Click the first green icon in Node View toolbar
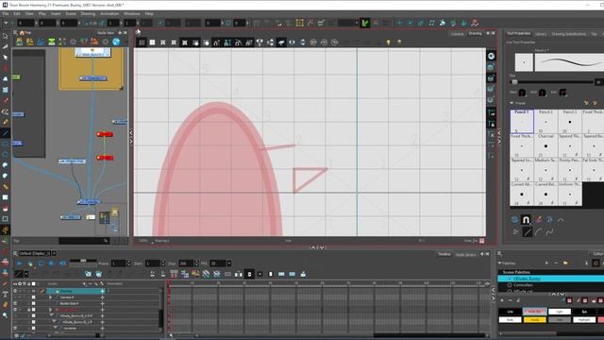604x340 pixels. tap(51, 42)
